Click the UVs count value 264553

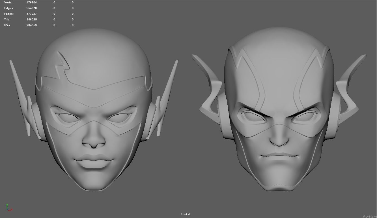(x=32, y=25)
